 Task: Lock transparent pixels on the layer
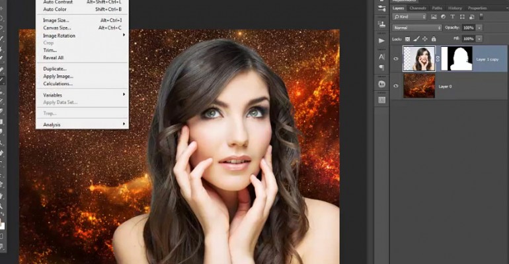point(407,39)
